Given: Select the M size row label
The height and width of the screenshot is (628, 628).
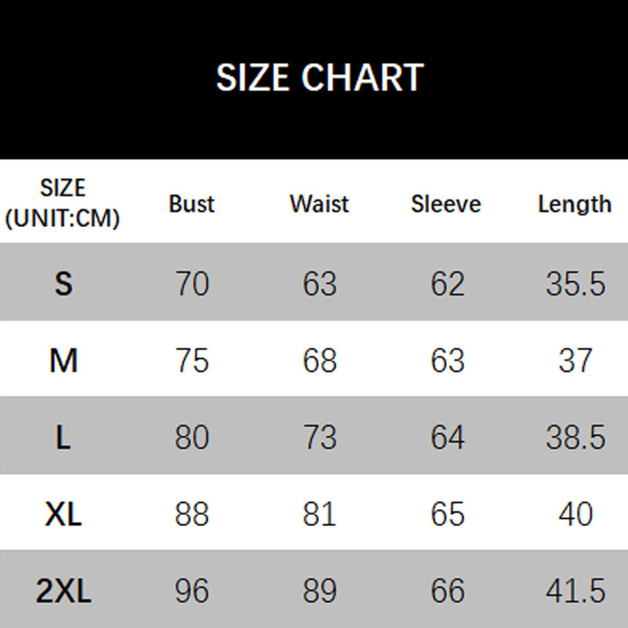Looking at the screenshot, I should click(64, 360).
